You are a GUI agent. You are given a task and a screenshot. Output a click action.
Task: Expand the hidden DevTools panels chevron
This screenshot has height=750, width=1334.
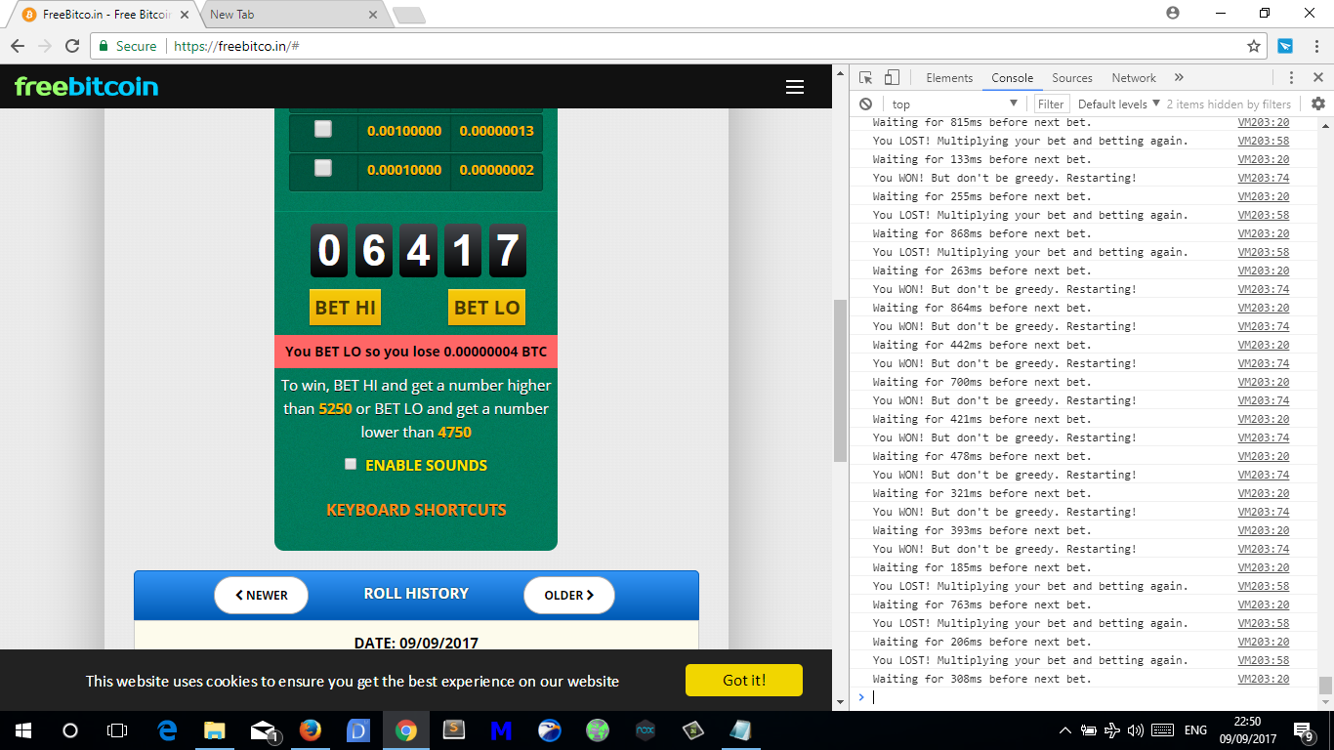[1178, 77]
